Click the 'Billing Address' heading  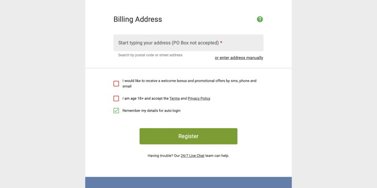(137, 19)
